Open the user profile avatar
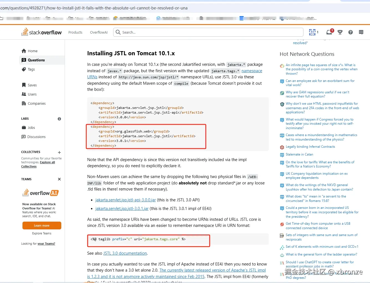 click(312, 32)
